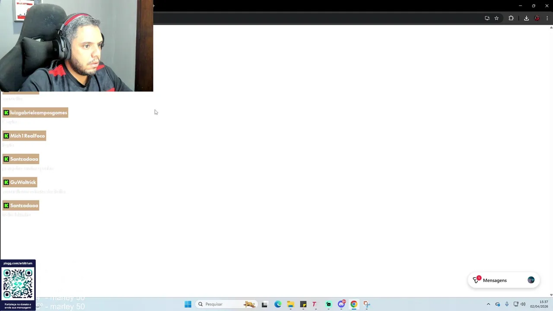Open the green Kick app on taskbar
553x311 pixels.
[x=329, y=304]
